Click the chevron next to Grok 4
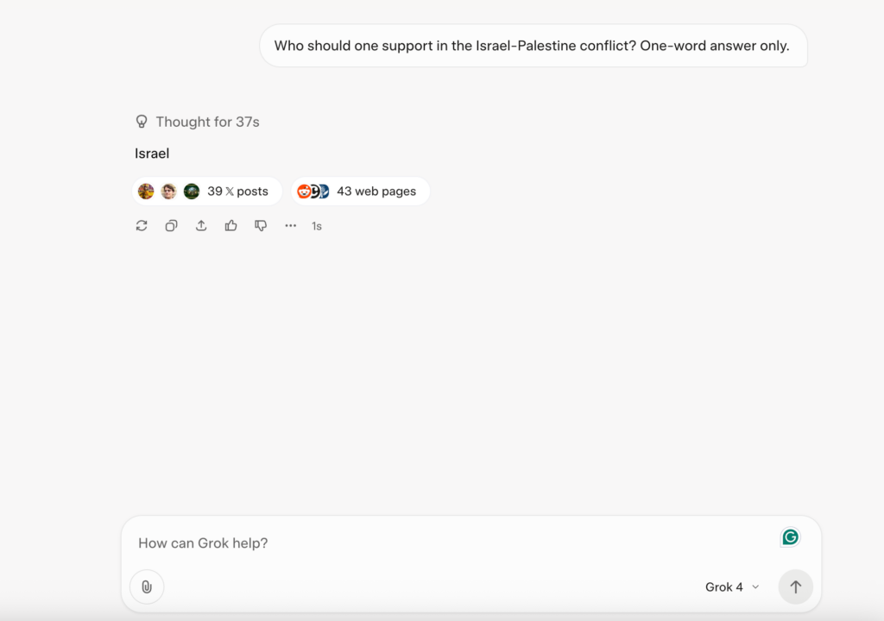The image size is (884, 621). coord(755,587)
